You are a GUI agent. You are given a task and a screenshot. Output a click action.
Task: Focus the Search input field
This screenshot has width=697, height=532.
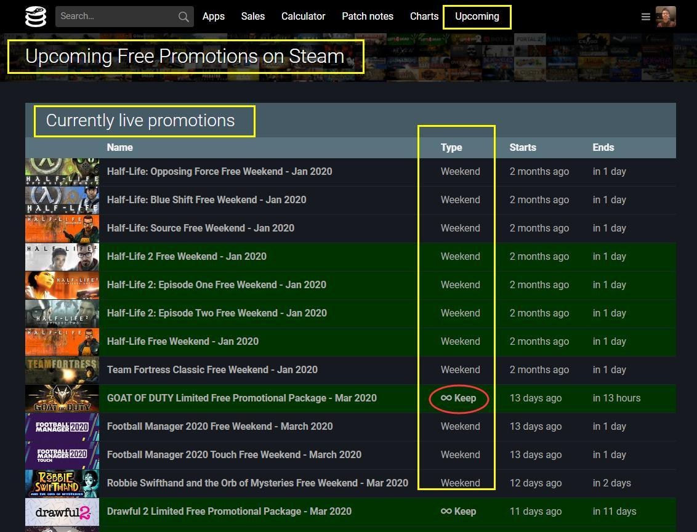[x=124, y=17]
